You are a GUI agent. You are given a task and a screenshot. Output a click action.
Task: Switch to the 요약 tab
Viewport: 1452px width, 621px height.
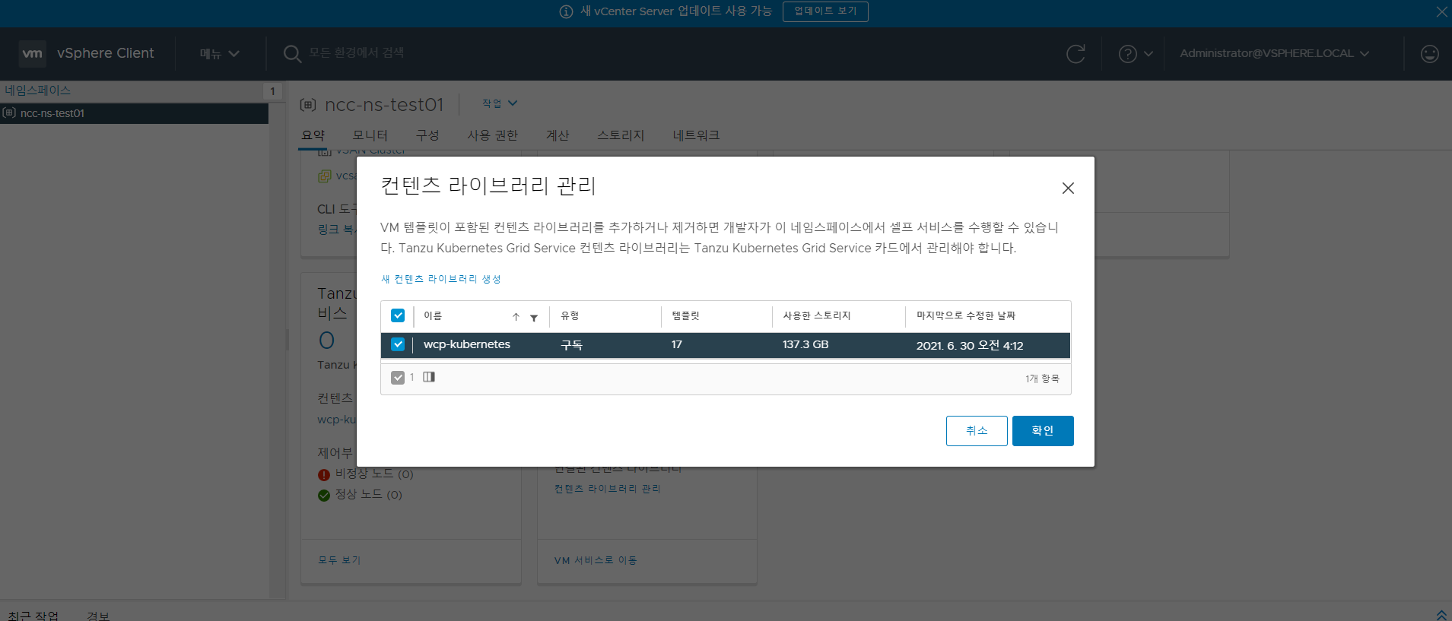[x=313, y=135]
